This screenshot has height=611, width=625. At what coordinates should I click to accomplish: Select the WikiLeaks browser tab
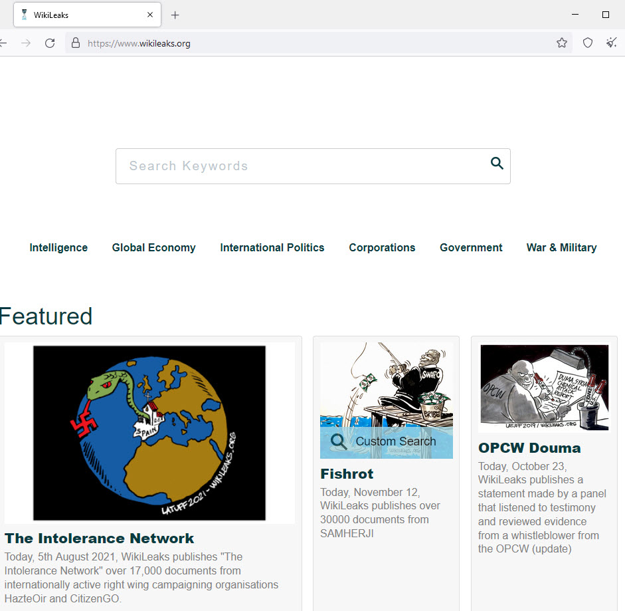pos(87,15)
